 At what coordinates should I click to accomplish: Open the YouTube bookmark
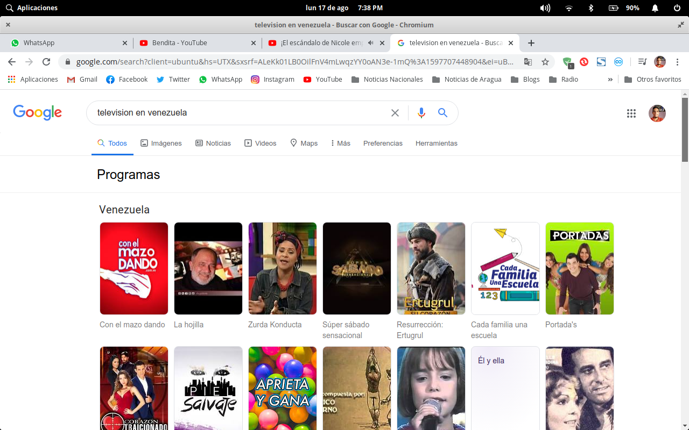322,80
